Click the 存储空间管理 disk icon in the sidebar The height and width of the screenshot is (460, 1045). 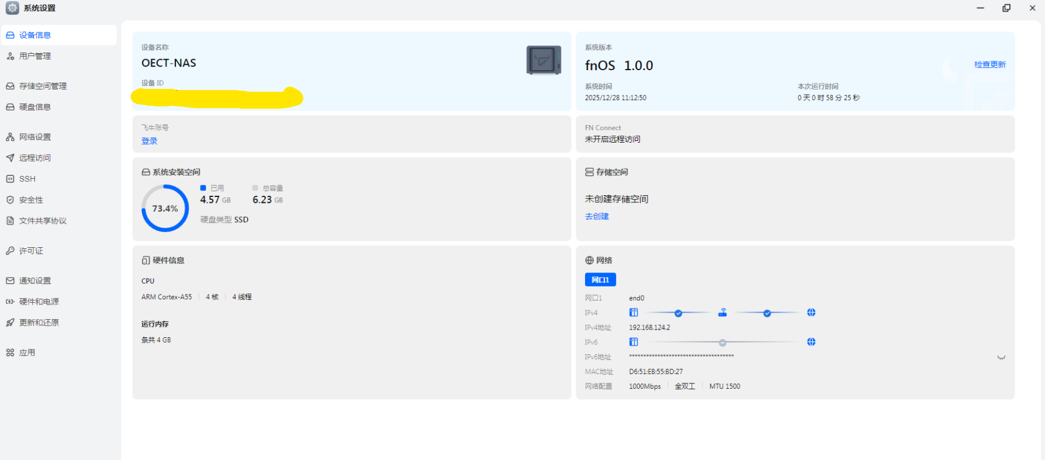click(10, 86)
